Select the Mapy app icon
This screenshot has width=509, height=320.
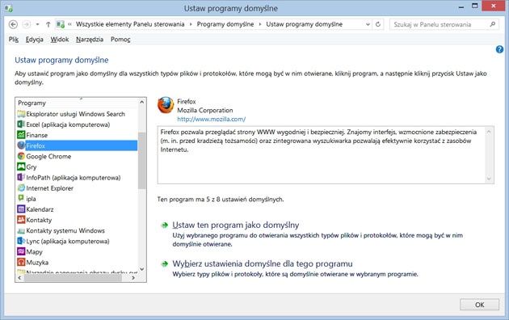(21, 251)
